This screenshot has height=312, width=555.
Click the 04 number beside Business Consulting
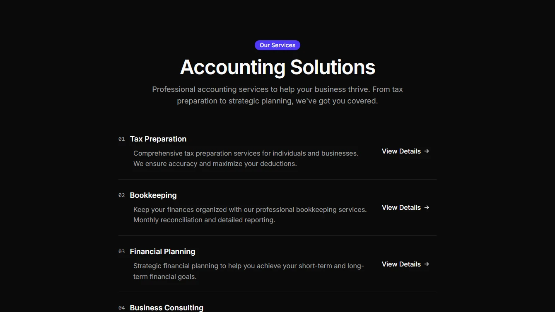121,308
